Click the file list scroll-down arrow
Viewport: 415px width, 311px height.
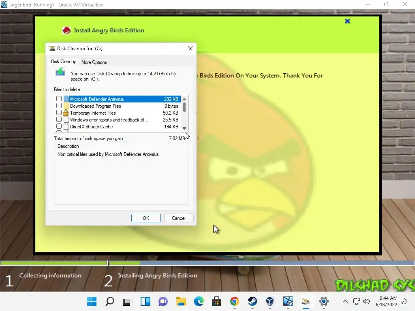point(184,128)
